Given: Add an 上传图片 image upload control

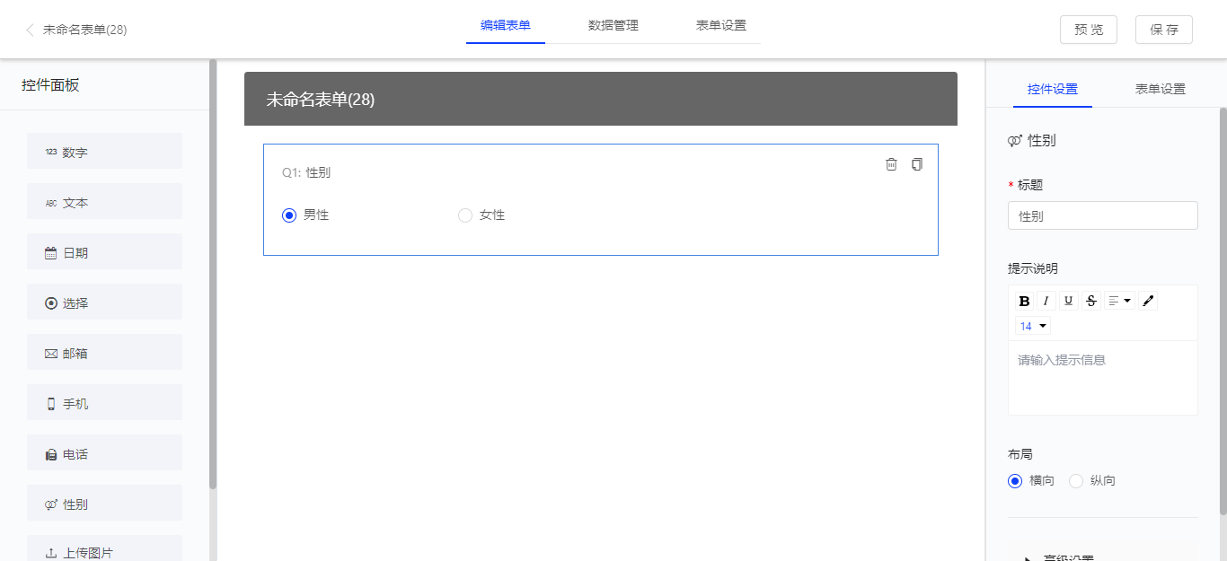Looking at the screenshot, I should coord(105,548).
